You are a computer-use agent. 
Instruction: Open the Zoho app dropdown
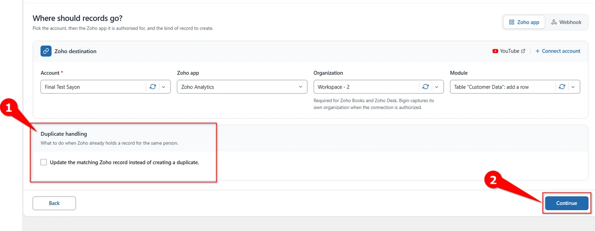coord(242,87)
